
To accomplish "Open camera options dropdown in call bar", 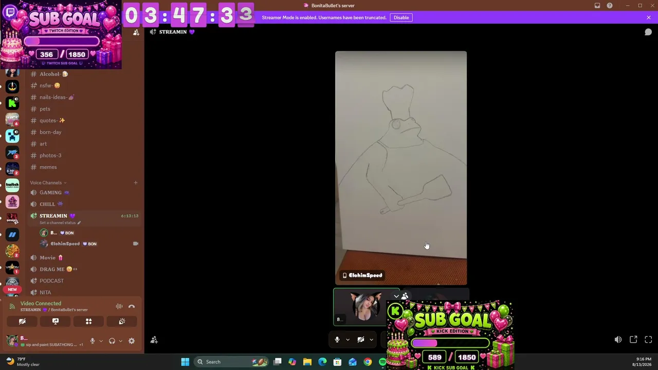I will point(371,340).
